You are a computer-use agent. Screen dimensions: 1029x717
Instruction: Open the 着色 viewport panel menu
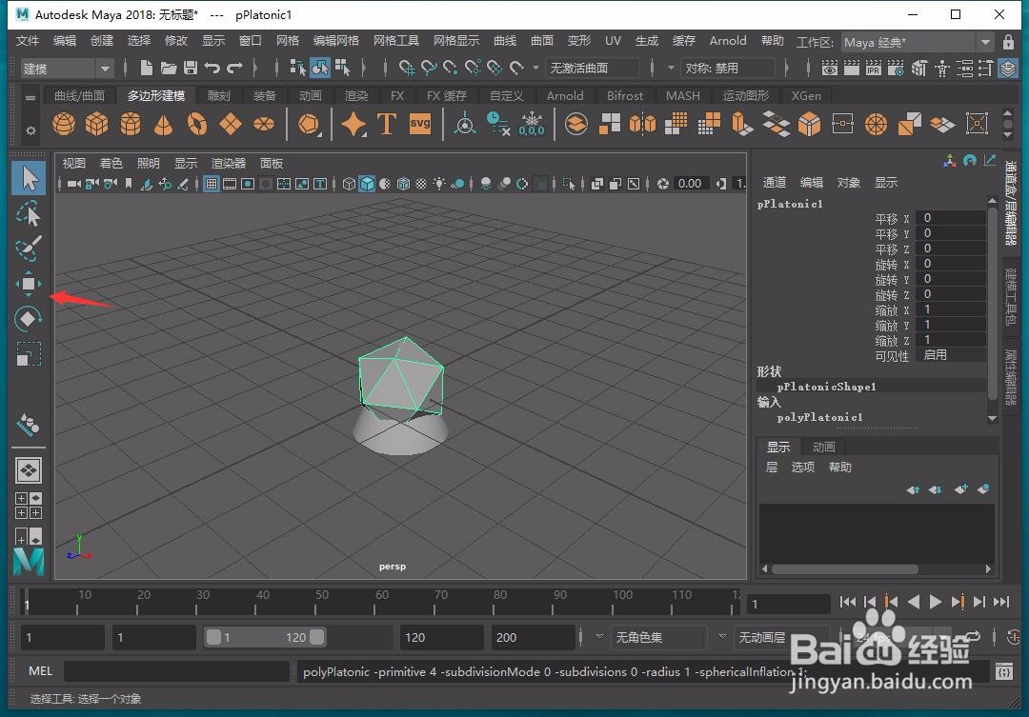111,164
